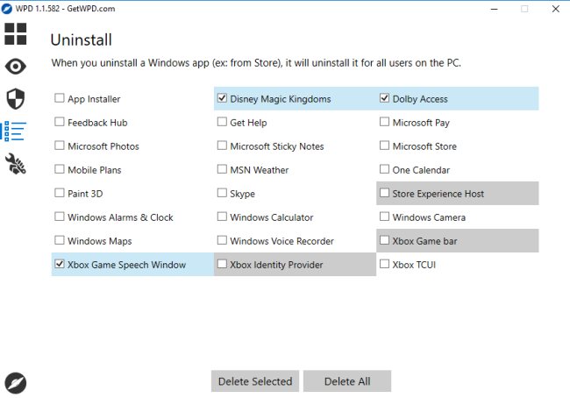
Task: Tick the Feedback Hub checkbox
Action: (60, 122)
